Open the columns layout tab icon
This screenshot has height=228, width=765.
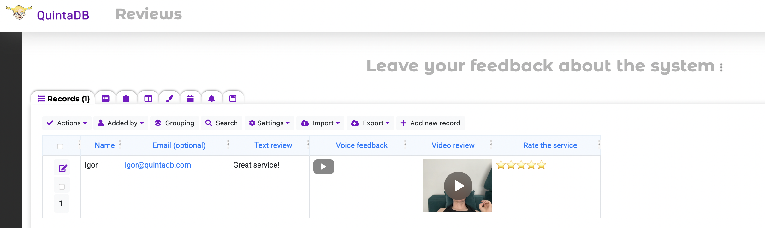(148, 99)
